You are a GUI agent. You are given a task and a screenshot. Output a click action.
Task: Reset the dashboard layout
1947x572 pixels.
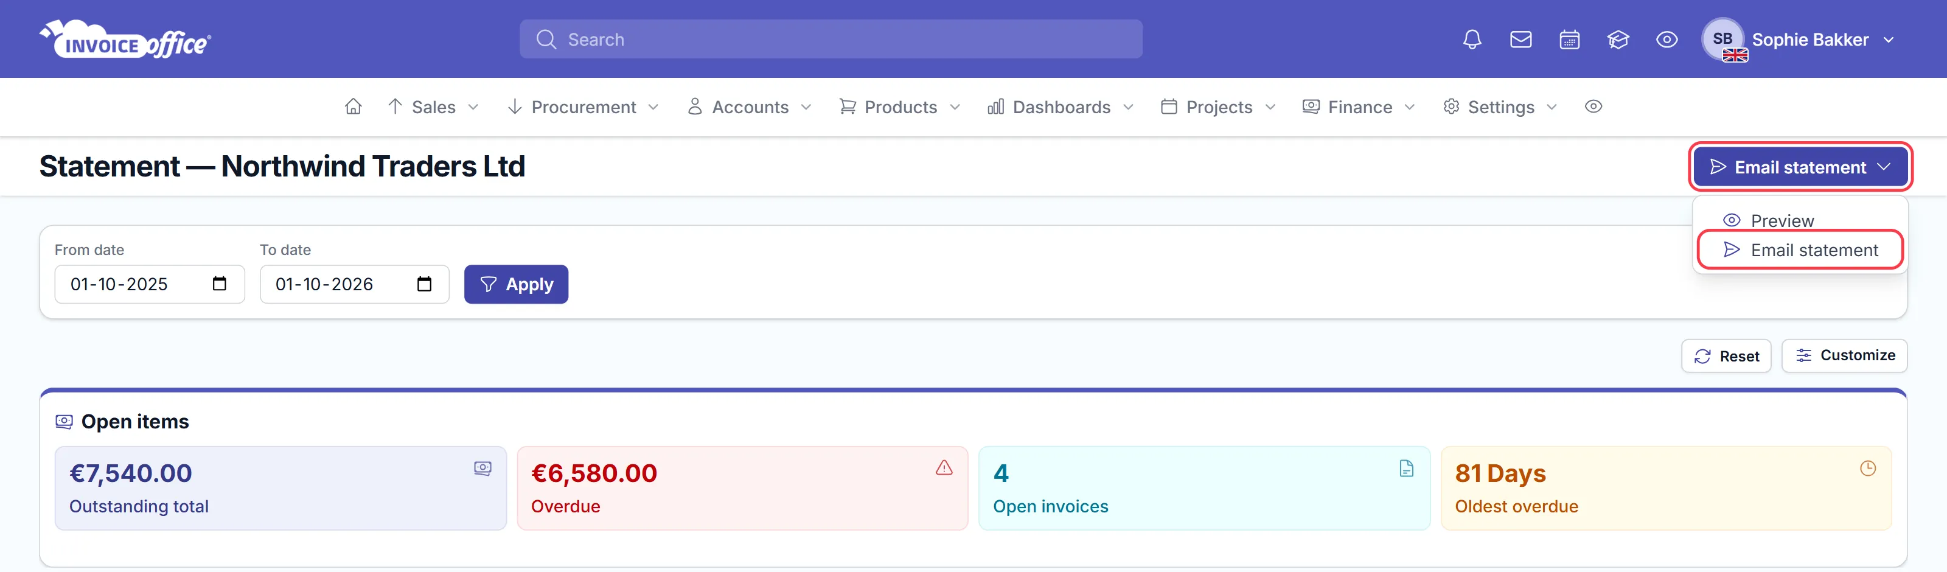(1726, 356)
